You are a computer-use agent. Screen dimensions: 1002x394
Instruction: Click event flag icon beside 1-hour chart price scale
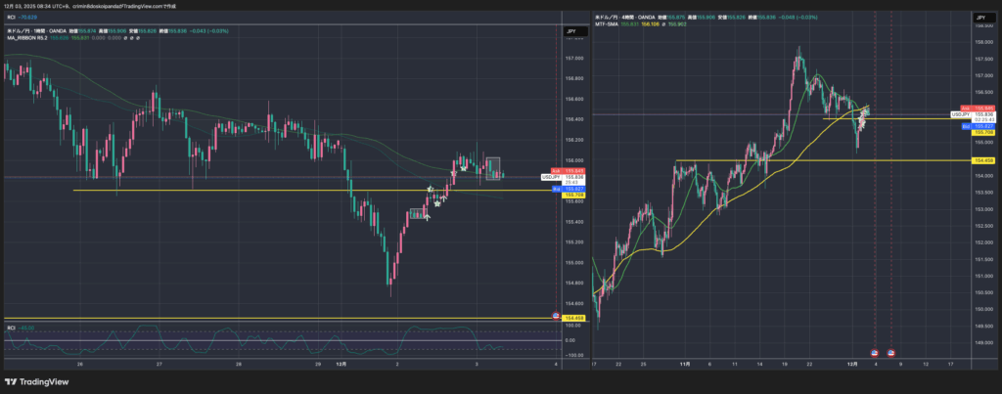(557, 317)
